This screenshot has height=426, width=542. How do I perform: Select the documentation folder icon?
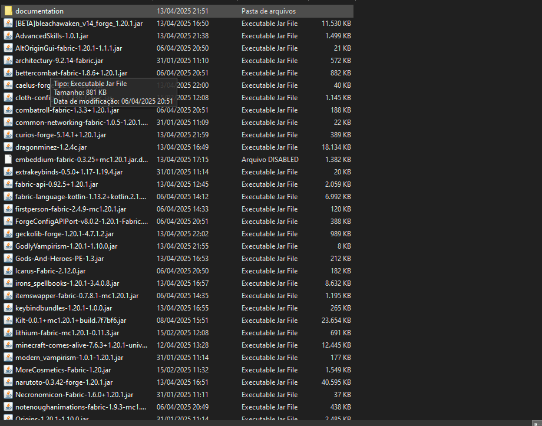(x=8, y=11)
